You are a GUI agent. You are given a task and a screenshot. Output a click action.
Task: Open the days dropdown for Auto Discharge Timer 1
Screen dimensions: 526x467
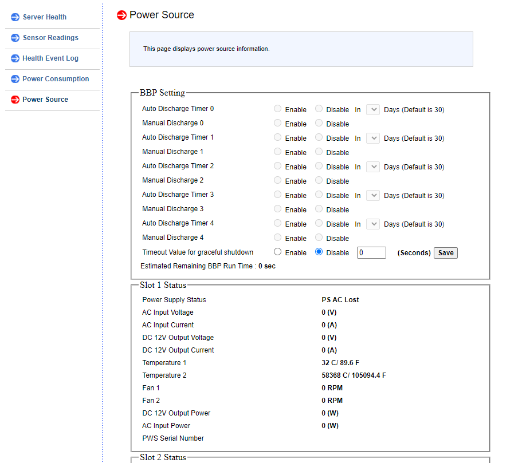pos(372,138)
